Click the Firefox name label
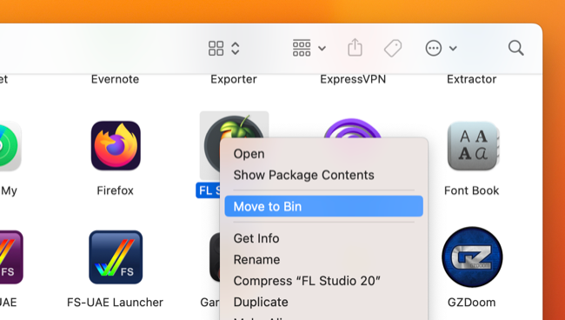The width and height of the screenshot is (565, 320). click(x=116, y=190)
